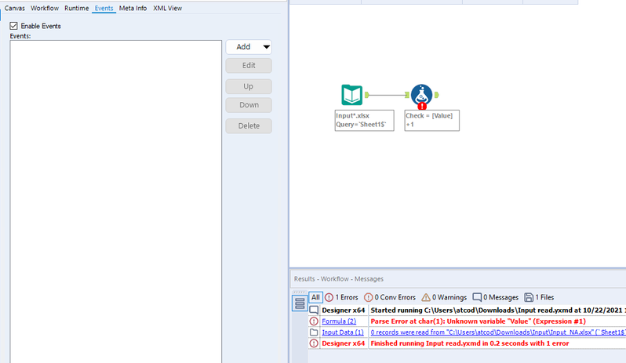Viewport: 626px width, 363px height.
Task: Click the disabled Edit button
Action: coord(249,65)
